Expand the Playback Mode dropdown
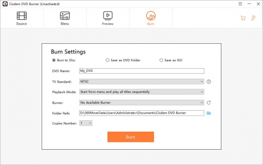Image resolution: width=263 pixels, height=165 pixels. (142, 92)
